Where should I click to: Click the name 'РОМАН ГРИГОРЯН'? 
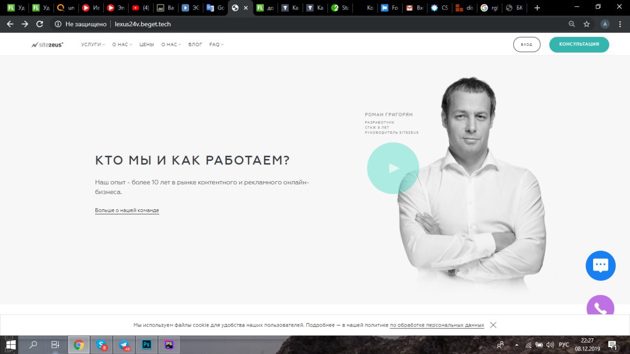389,114
